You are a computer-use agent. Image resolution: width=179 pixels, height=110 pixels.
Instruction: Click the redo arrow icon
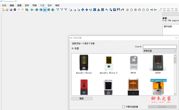(23, 10)
